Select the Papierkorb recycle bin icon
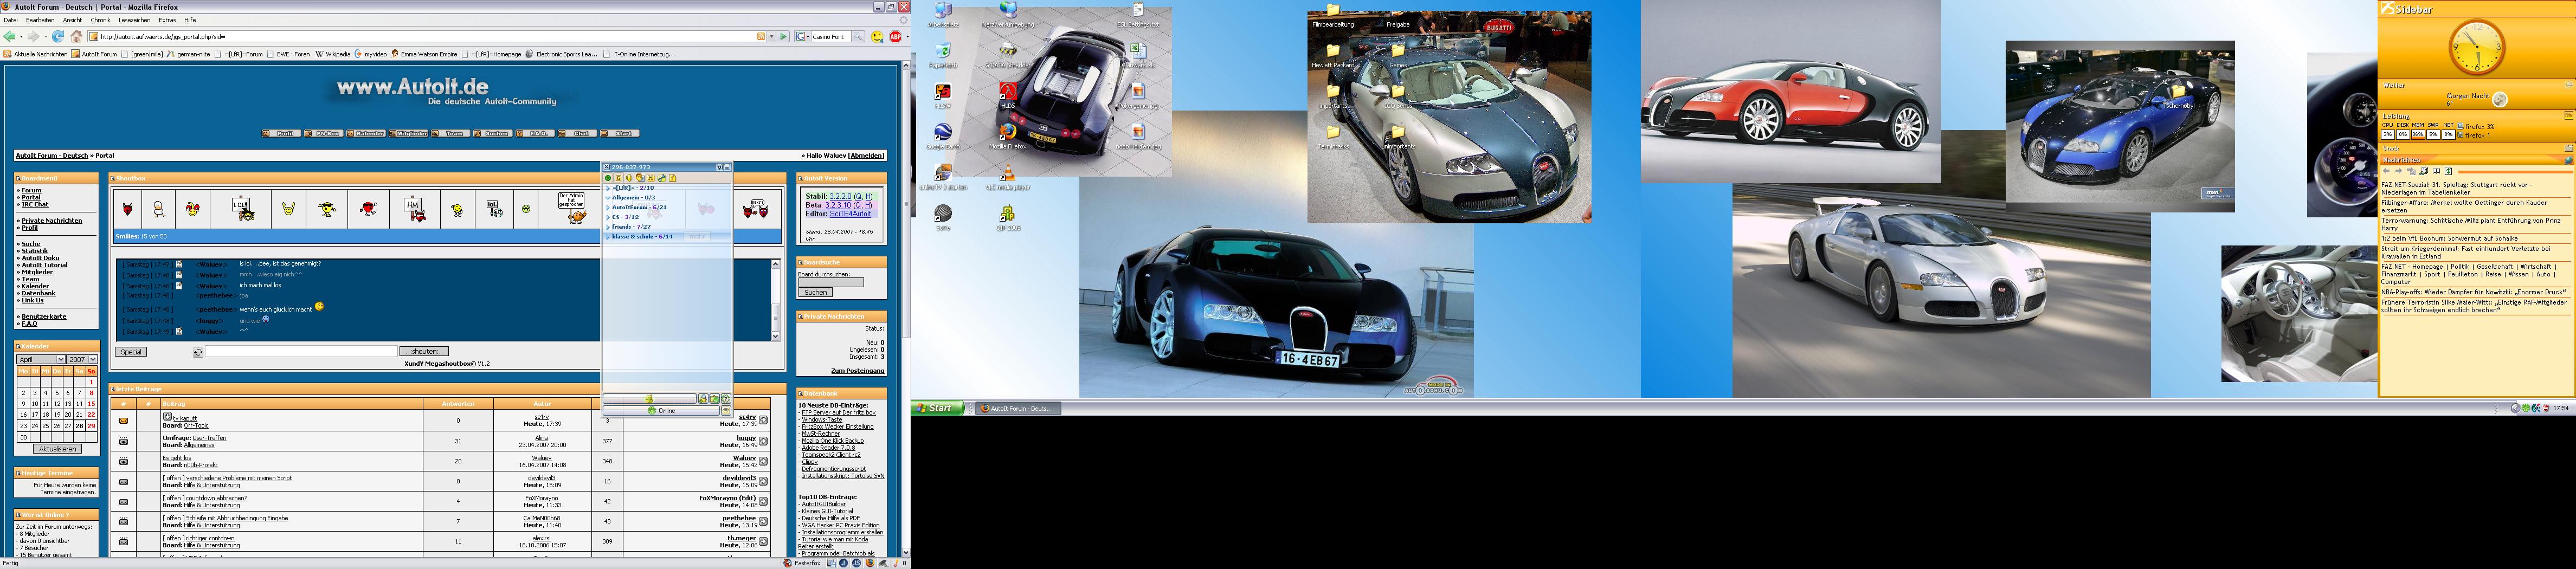2576x569 pixels. tap(942, 52)
